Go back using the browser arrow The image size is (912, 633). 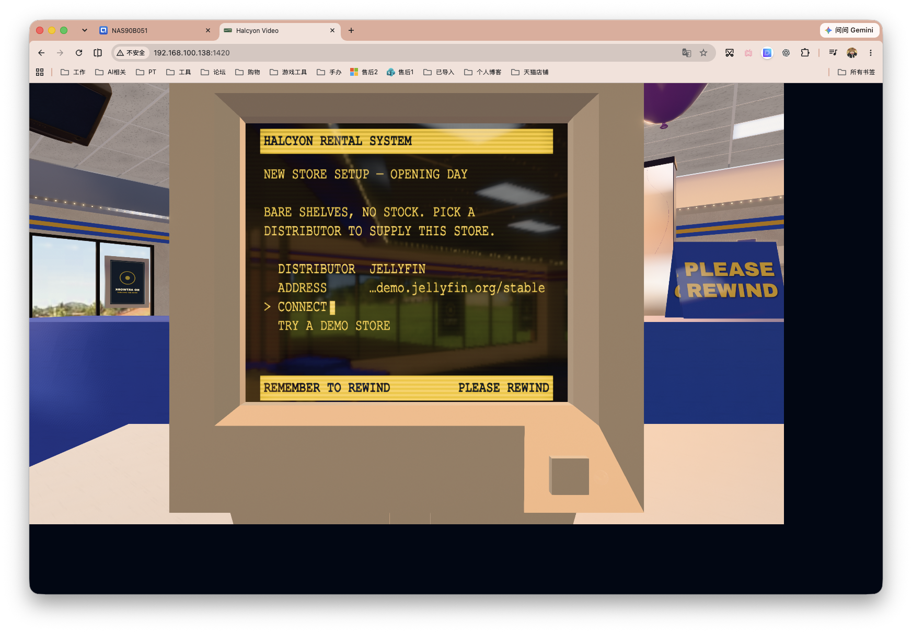(41, 53)
